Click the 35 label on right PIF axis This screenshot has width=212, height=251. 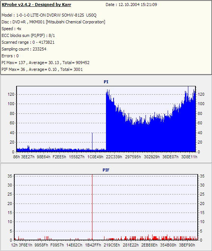[202, 176]
